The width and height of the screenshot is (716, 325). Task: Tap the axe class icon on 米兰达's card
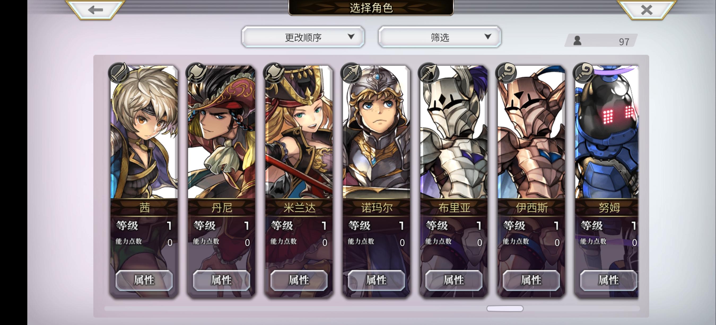(274, 73)
